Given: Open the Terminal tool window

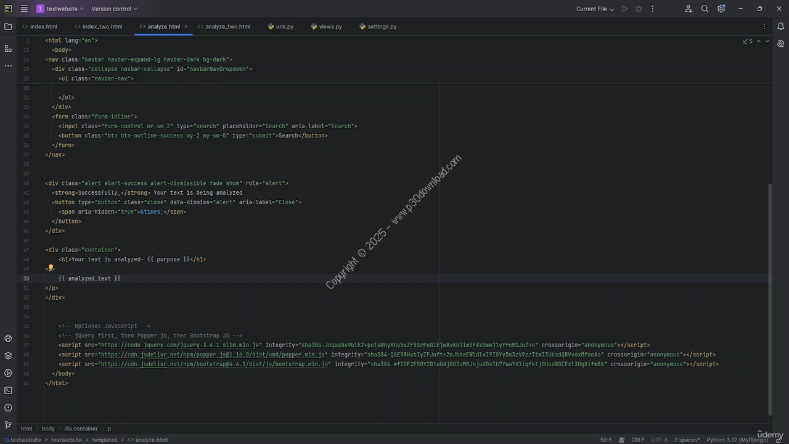Looking at the screenshot, I should pos(8,390).
